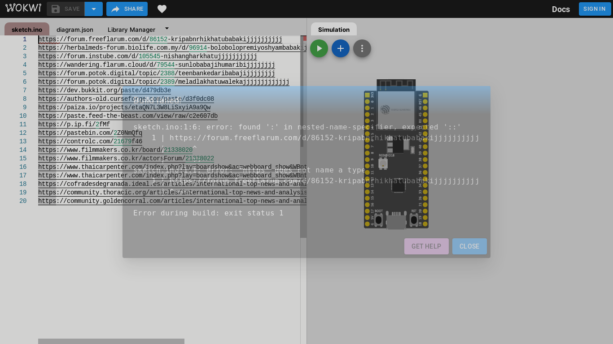Click the SHARE button

(x=127, y=9)
